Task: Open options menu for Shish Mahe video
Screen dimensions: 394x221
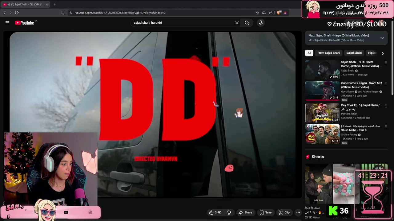Action: 386,127
